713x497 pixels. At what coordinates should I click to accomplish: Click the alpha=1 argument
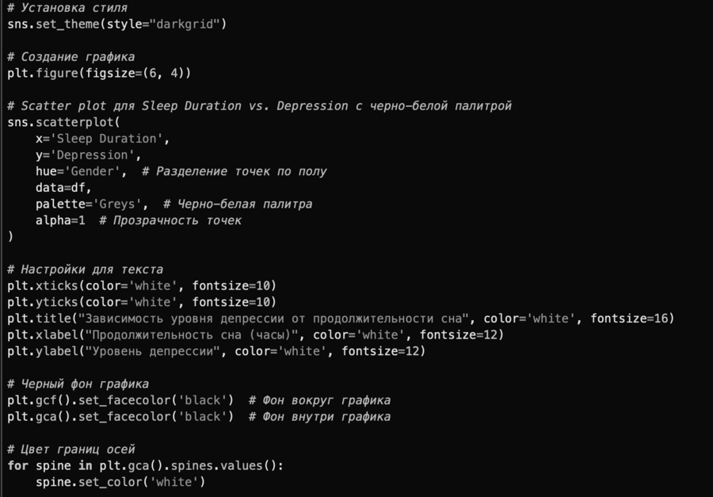(x=59, y=220)
